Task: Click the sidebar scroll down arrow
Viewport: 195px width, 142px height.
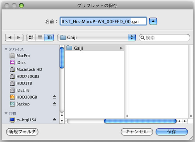Action: (x=62, y=121)
